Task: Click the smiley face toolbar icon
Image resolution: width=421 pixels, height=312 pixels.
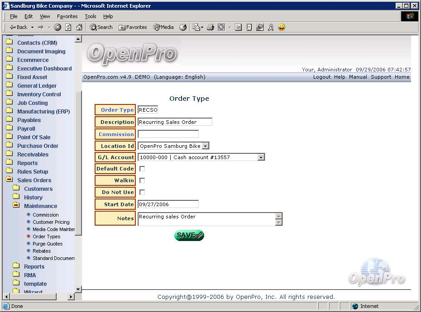Action: (x=282, y=27)
